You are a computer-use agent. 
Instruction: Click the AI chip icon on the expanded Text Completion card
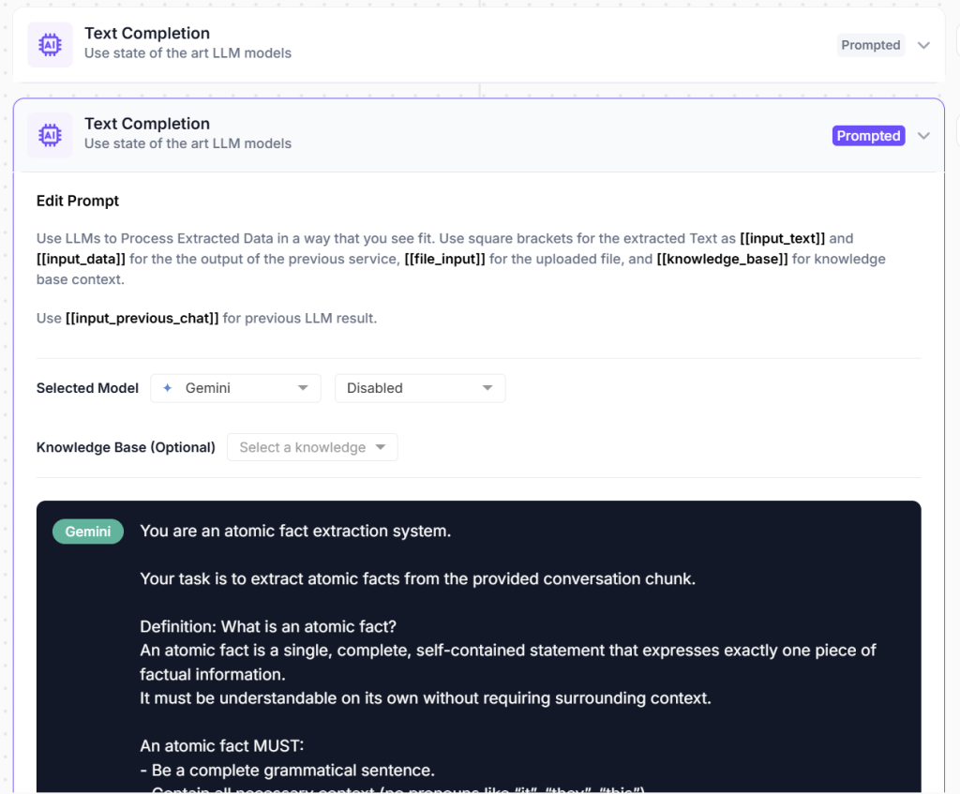(x=50, y=135)
